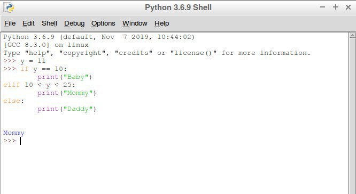Click the 'Type "help", "copyright"...' line
The image size is (356, 194).
click(157, 53)
